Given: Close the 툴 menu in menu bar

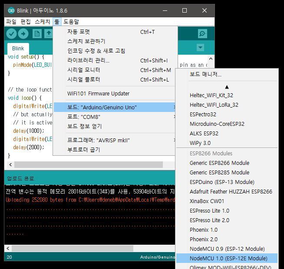Looking at the screenshot, I should click(57, 22).
